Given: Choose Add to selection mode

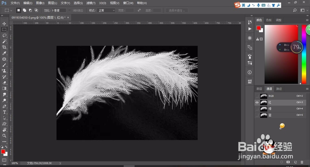Looking at the screenshot, I should point(24,10).
